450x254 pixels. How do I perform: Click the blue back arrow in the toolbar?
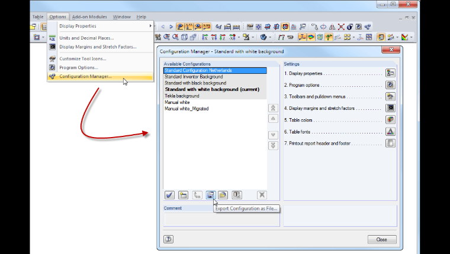tap(163, 27)
